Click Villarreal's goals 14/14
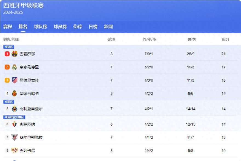Viewport: 241px width, 161px height. pos(191,109)
